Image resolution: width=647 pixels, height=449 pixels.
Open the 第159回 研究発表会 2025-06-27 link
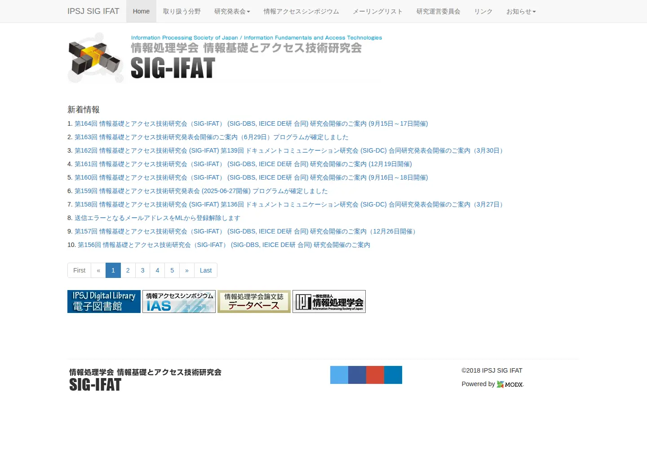tap(201, 191)
